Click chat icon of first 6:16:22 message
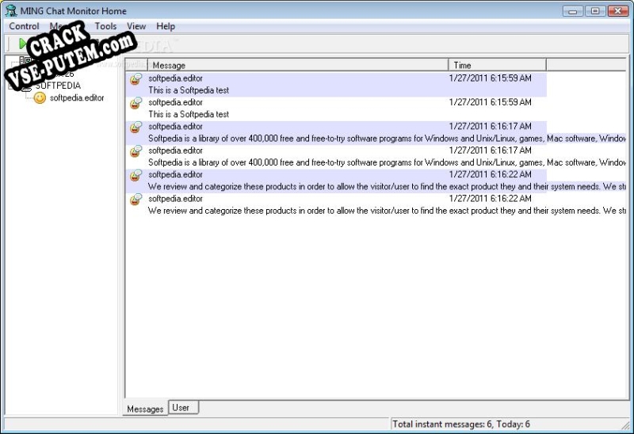Viewport: 634px width, 434px height. pyautogui.click(x=136, y=175)
